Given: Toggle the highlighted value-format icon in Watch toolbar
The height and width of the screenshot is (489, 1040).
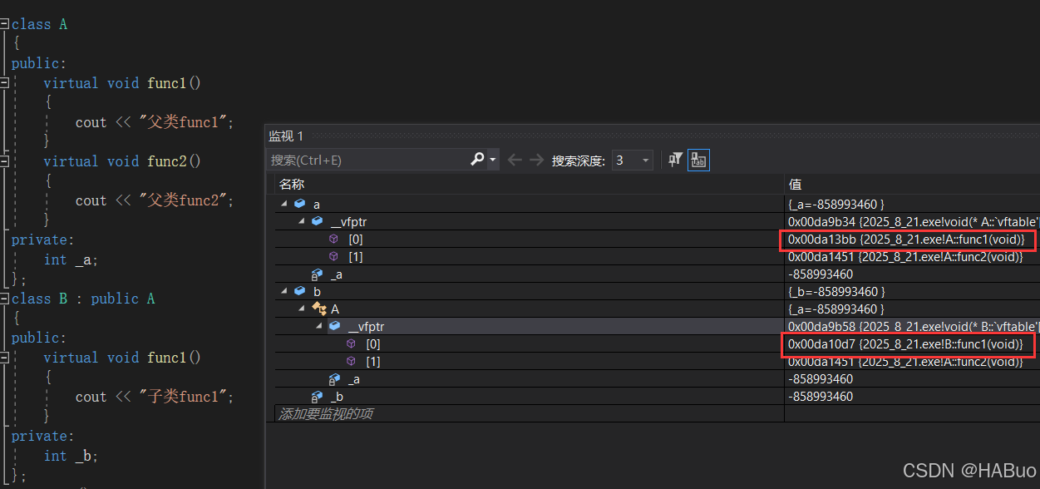Looking at the screenshot, I should tap(698, 161).
